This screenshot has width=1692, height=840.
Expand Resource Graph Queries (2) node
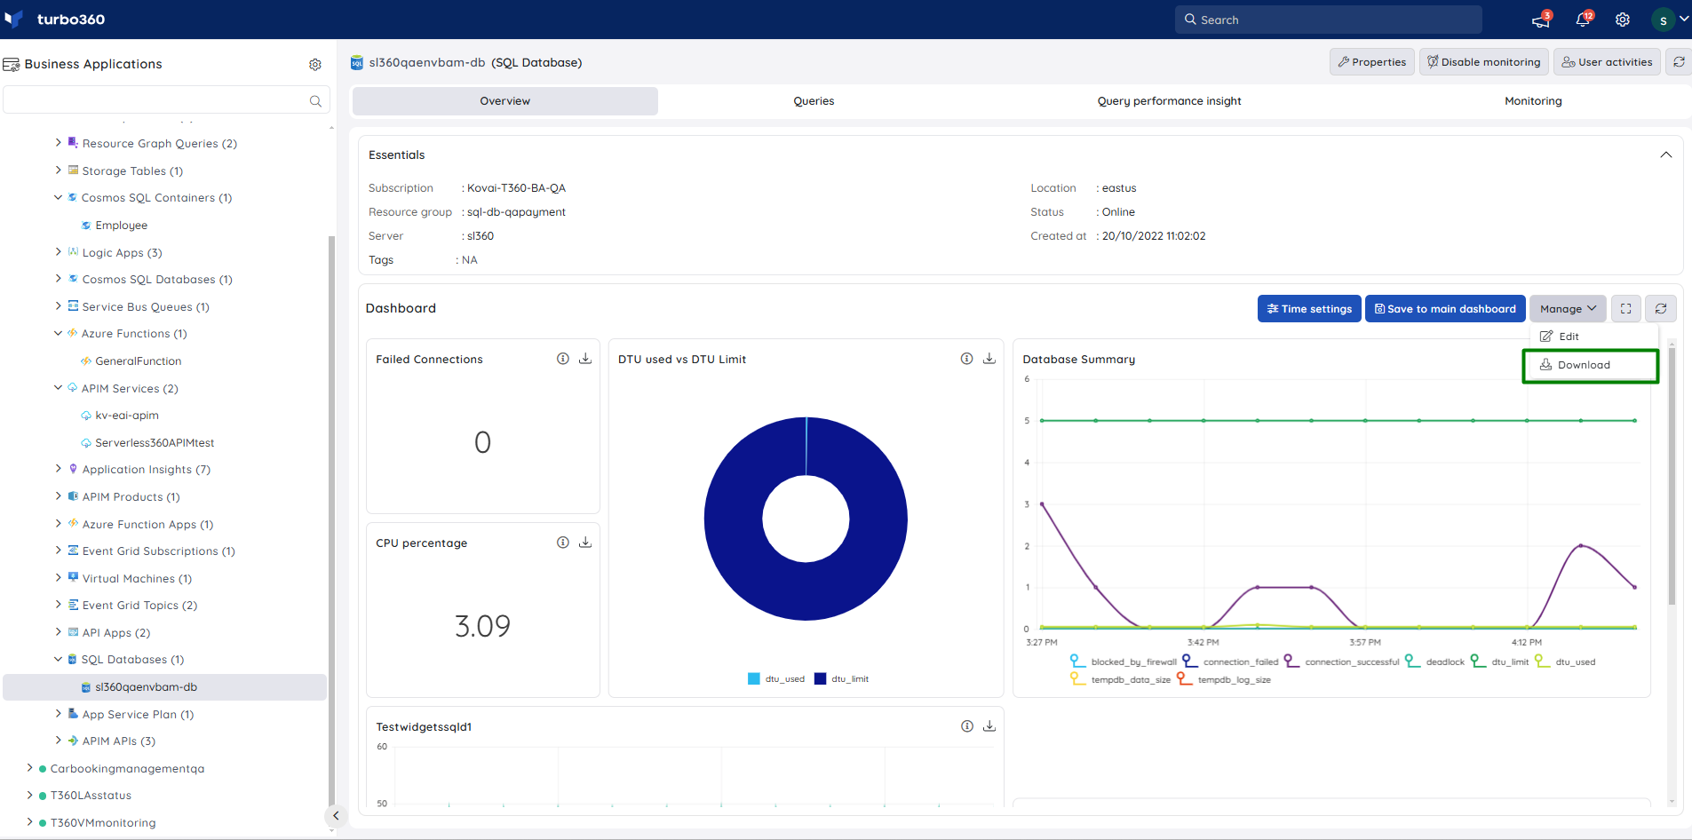click(x=59, y=143)
